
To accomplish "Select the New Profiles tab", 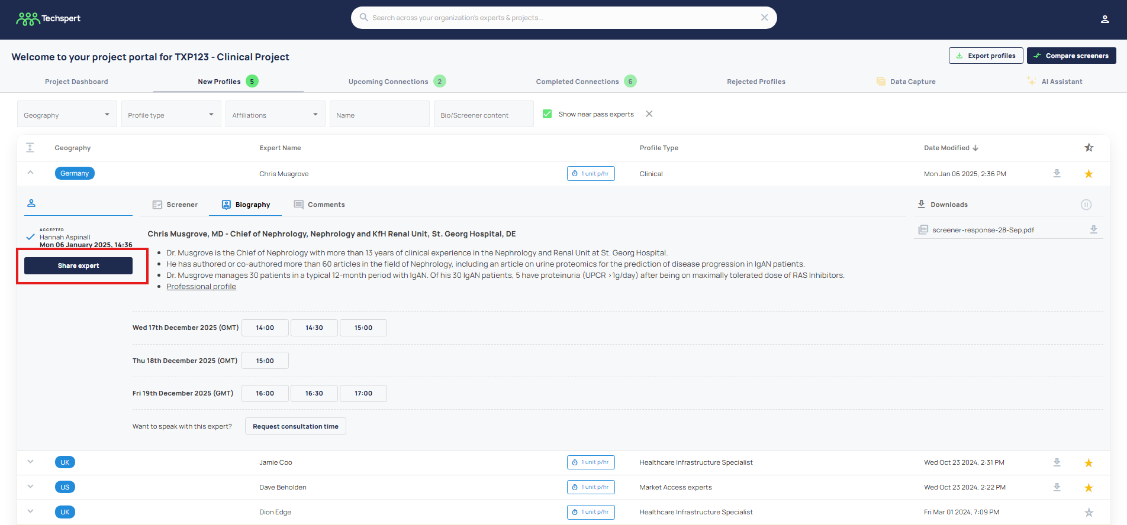I will (228, 82).
